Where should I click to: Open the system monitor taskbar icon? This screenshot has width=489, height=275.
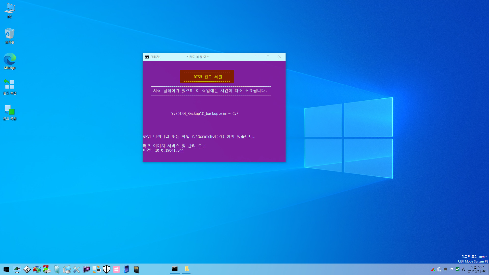(x=17, y=269)
